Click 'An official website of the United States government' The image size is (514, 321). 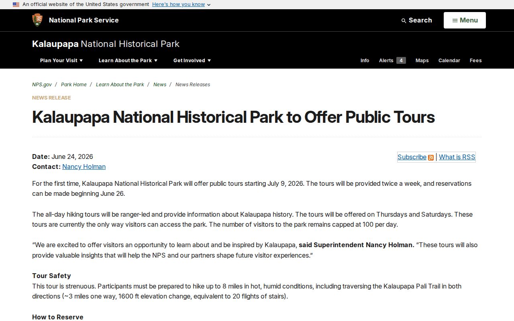[x=86, y=4]
